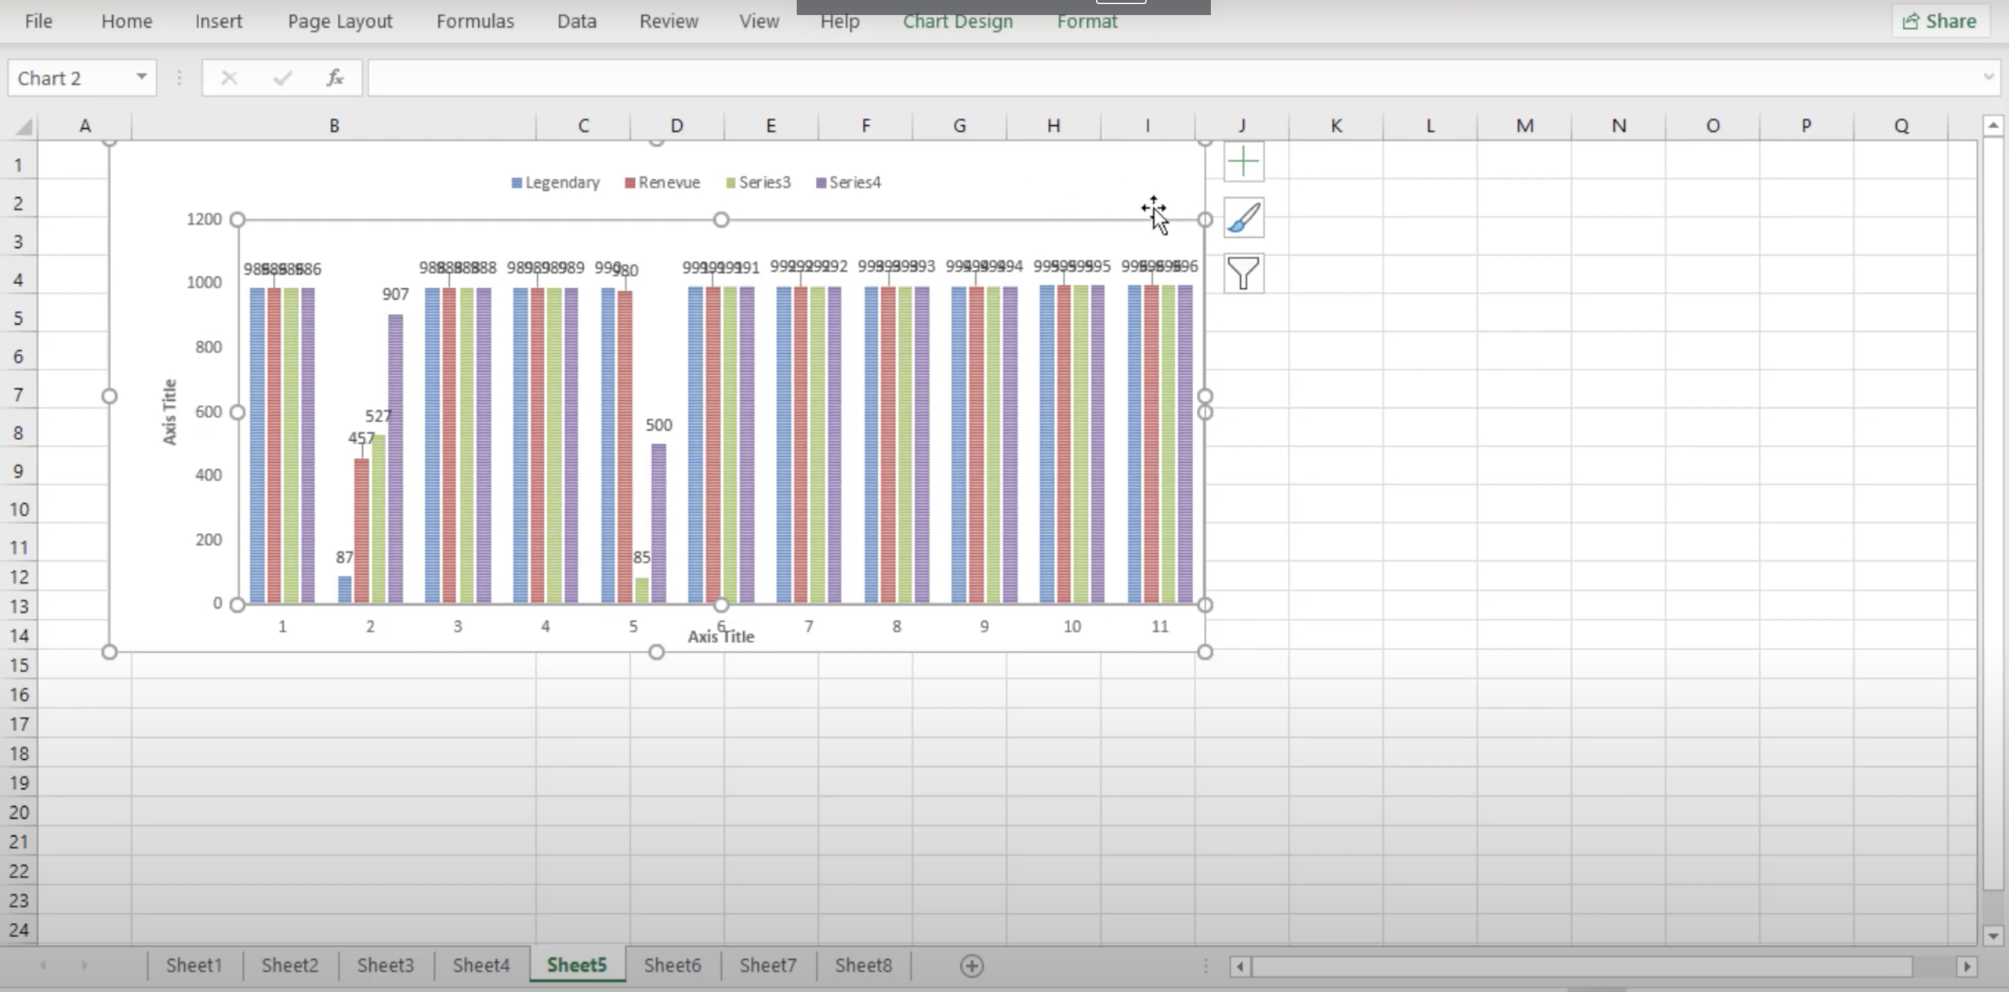Open Chart Styles paintbrush button

(x=1243, y=217)
